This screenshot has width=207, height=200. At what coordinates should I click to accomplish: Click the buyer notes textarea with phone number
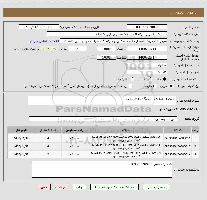tap(102, 169)
